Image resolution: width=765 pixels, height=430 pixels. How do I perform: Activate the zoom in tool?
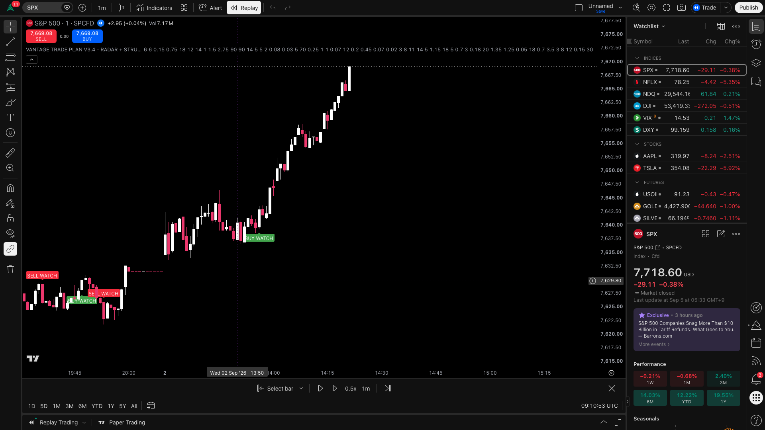(10, 168)
